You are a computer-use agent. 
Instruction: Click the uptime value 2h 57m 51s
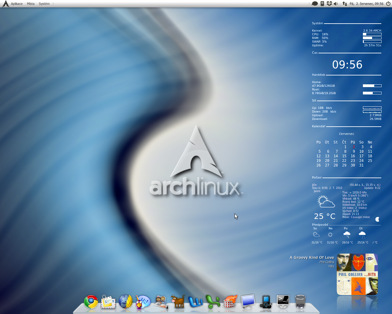[x=373, y=45]
